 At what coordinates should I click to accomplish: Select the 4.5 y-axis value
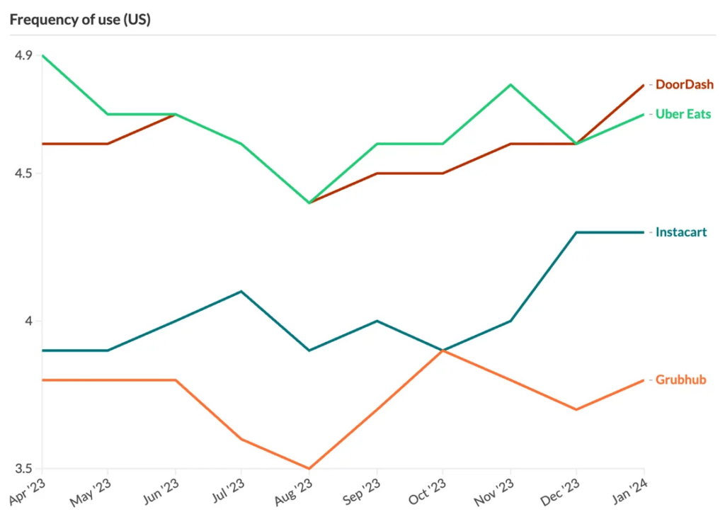[23, 173]
